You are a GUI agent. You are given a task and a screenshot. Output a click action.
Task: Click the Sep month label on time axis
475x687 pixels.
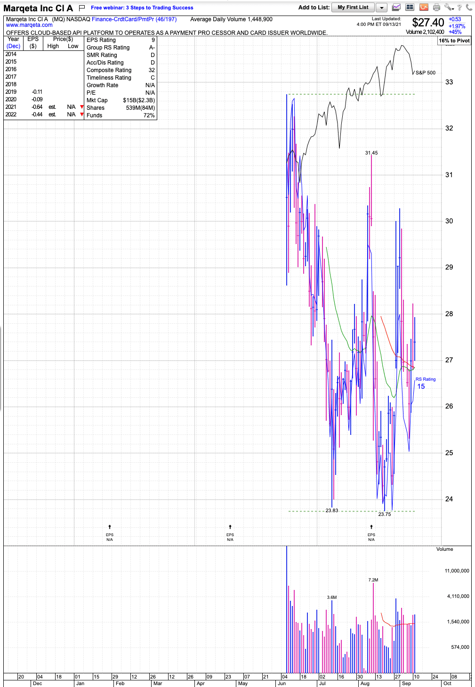406,683
